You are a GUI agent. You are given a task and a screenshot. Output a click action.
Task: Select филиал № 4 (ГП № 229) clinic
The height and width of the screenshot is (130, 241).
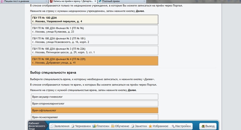coord(95,61)
